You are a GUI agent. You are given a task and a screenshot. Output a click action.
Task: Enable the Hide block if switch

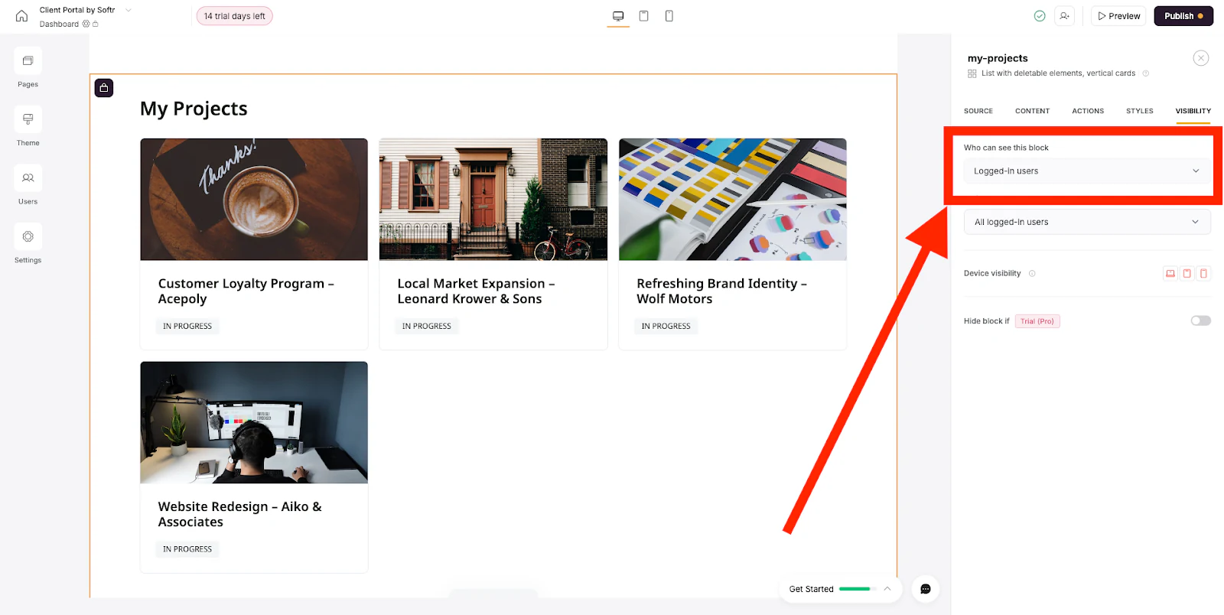click(x=1201, y=321)
